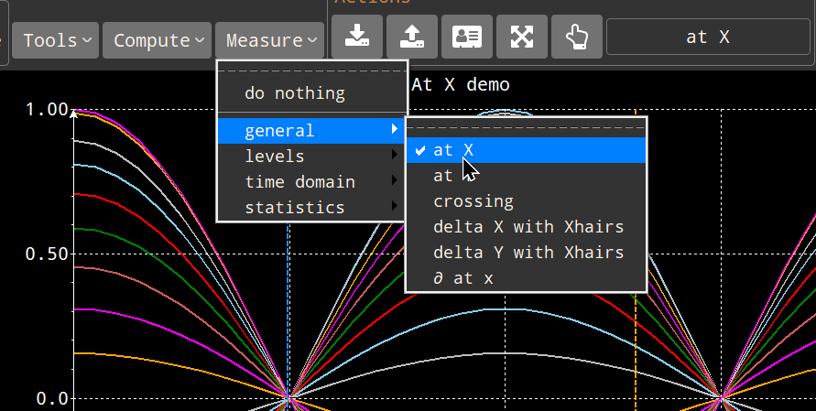The image size is (816, 411).
Task: Click the orange dashed vertical cursor line
Action: point(636,348)
